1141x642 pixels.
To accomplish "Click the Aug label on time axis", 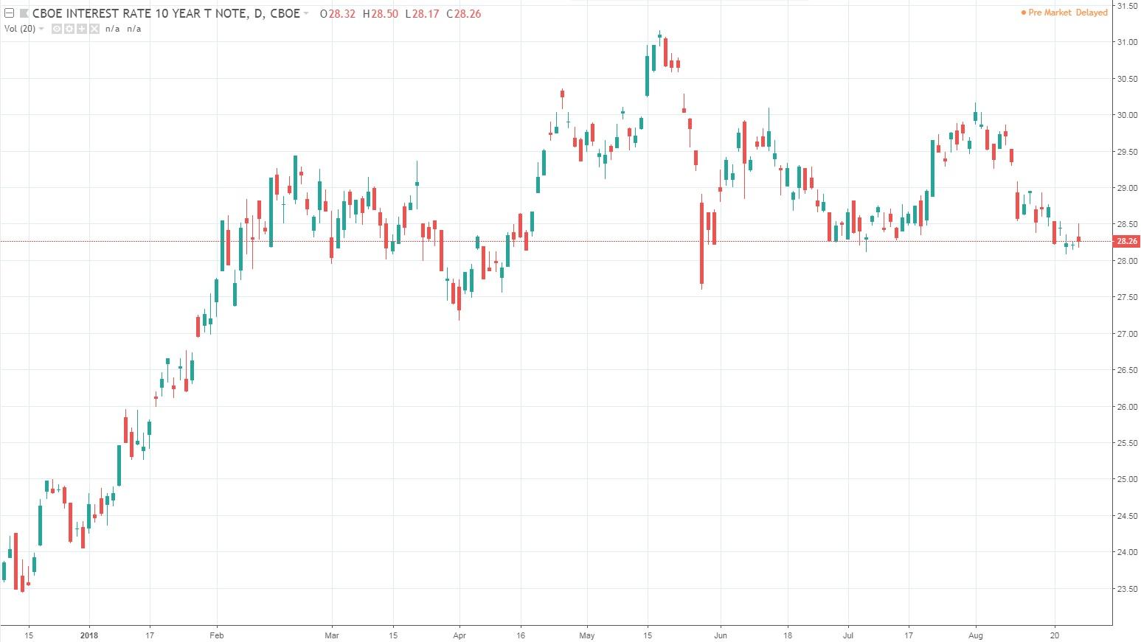I will pos(976,635).
